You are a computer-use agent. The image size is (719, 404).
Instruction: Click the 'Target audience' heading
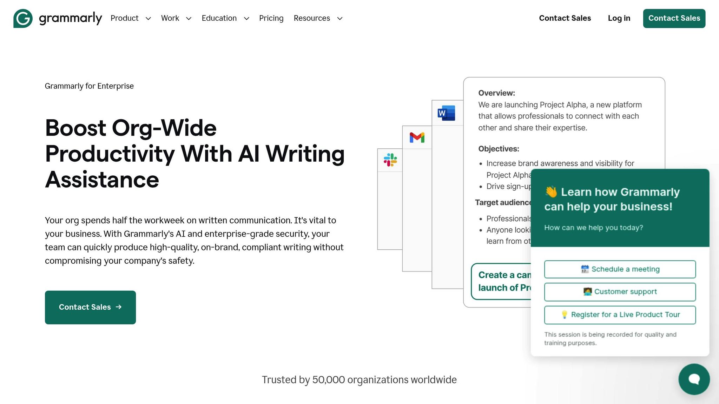pos(503,202)
